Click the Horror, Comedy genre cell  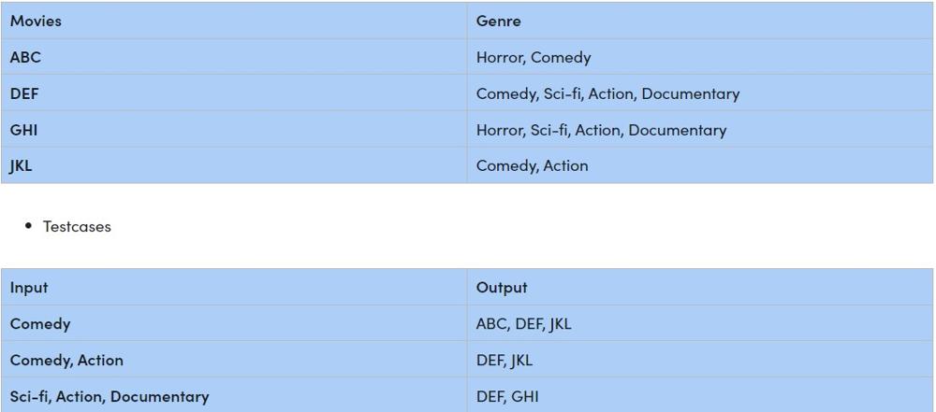699,57
